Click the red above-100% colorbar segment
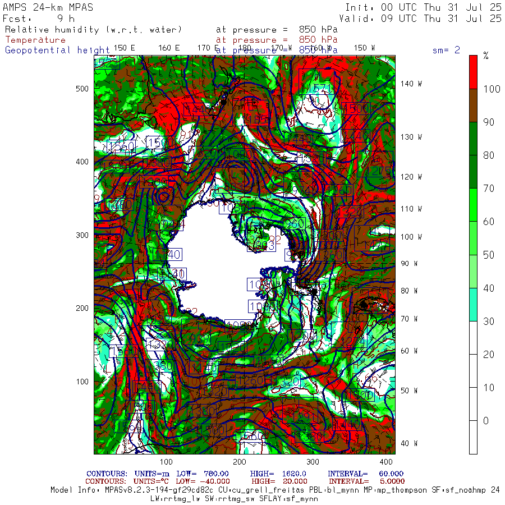Image resolution: width=505 pixels, height=505 pixels. tap(473, 72)
